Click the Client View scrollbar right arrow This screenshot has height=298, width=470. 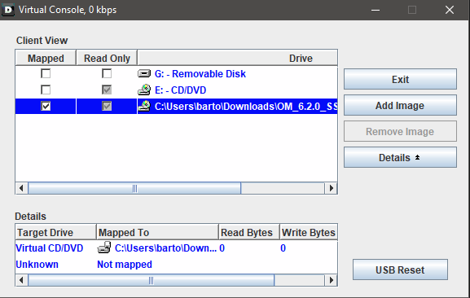[331, 188]
